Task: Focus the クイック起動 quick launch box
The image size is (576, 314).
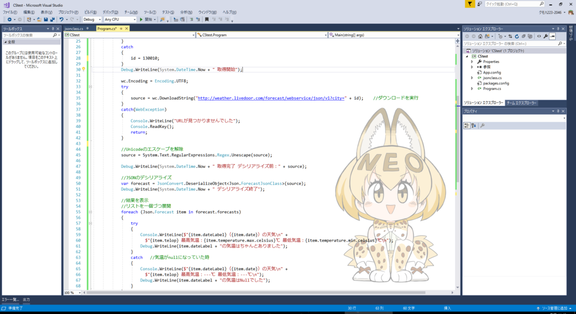Action: (x=514, y=4)
